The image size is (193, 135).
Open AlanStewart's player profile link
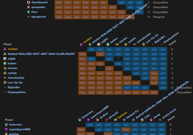click(x=39, y=2)
